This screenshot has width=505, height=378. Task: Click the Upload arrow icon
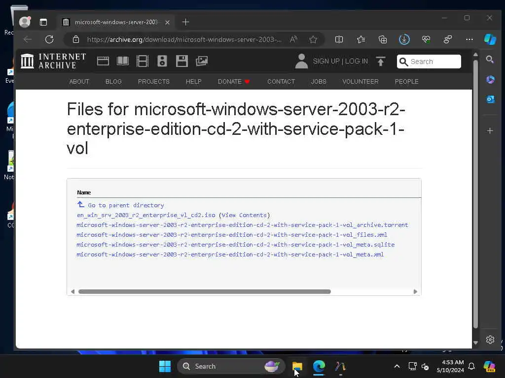pos(381,62)
